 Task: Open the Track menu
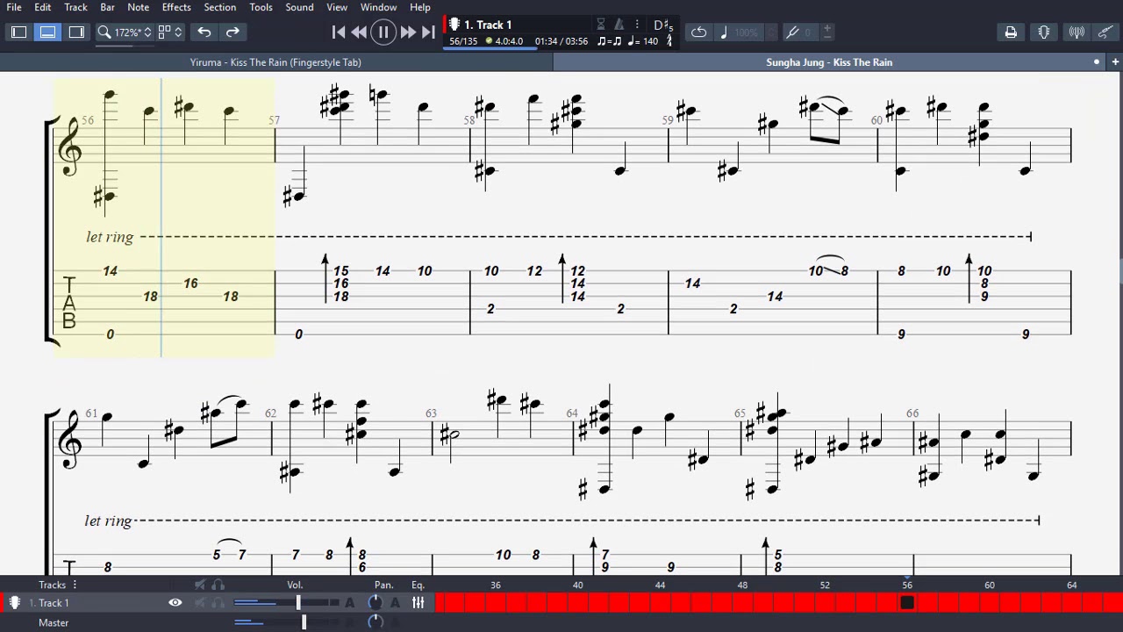coord(75,7)
